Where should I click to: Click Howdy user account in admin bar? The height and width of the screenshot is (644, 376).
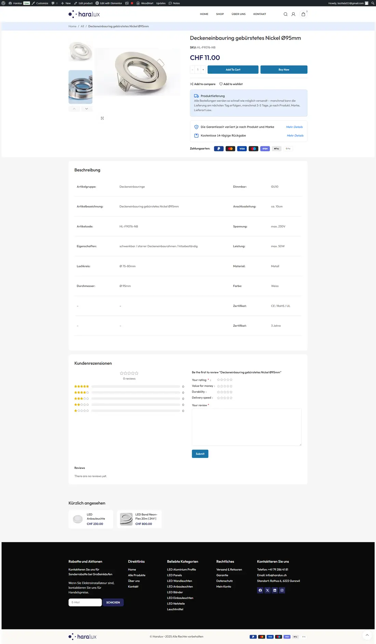[x=348, y=3]
